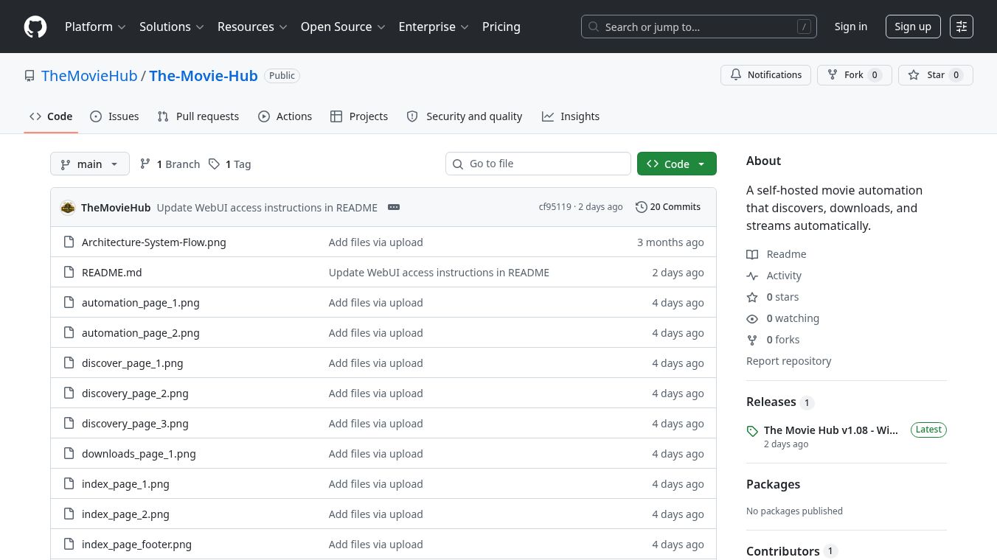Switch to the Security and quality tab

(465, 116)
